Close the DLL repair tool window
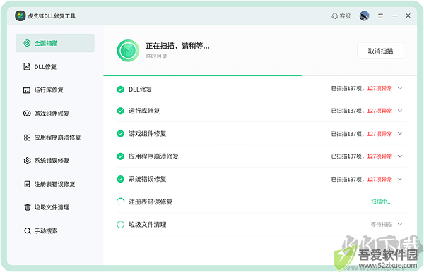 [x=408, y=16]
